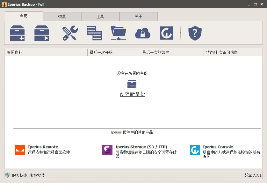Click the run backup icon with play arrow

41,33
